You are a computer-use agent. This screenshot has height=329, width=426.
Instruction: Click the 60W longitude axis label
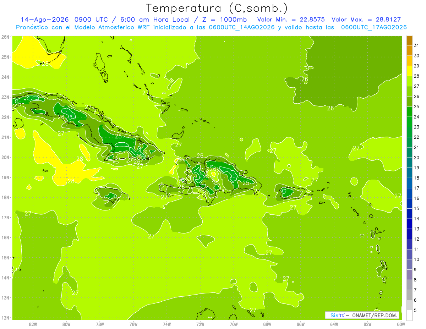click(x=401, y=324)
